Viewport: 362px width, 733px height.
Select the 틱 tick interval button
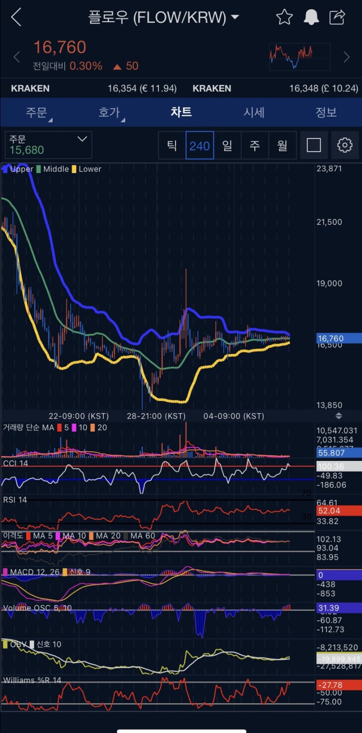[x=172, y=145]
